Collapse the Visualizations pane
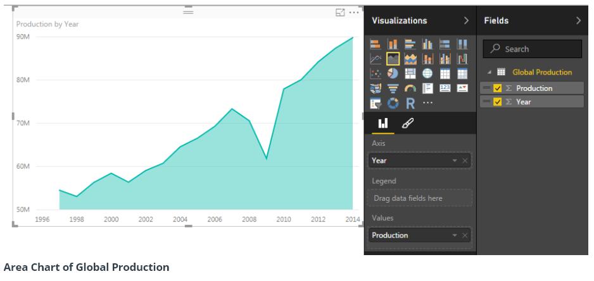 pyautogui.click(x=466, y=21)
